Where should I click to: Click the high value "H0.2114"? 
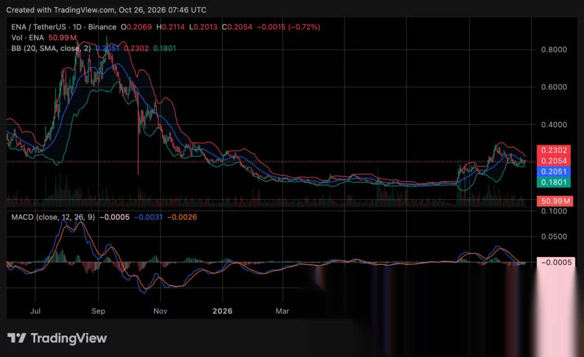coord(170,27)
